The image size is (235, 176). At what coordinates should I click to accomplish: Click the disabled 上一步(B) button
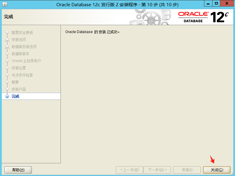[129, 170]
